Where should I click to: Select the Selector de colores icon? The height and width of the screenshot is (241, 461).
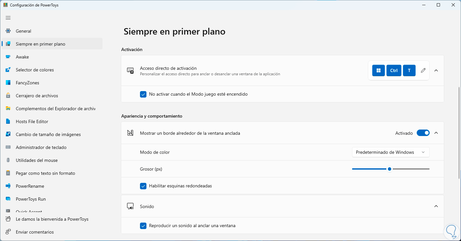(x=8, y=70)
